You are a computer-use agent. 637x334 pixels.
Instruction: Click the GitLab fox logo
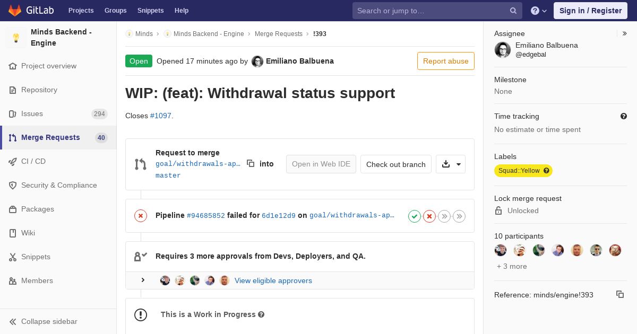[15, 10]
